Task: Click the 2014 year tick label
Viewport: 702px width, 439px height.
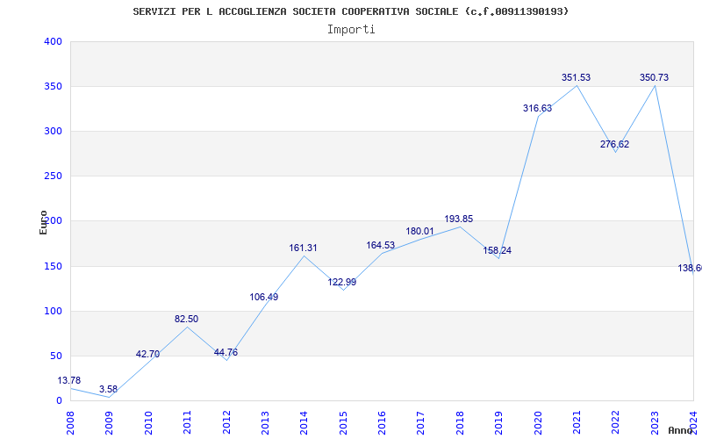Action: coord(304,422)
